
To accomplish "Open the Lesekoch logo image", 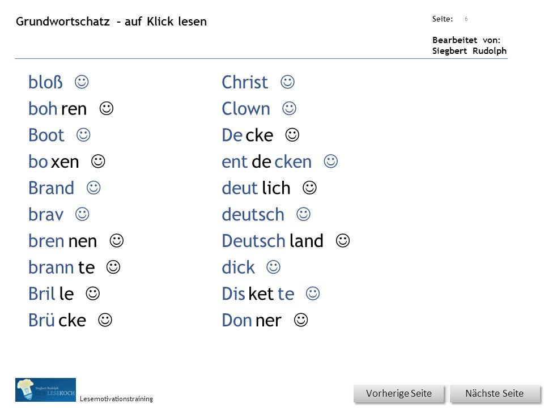I will click(x=45, y=390).
